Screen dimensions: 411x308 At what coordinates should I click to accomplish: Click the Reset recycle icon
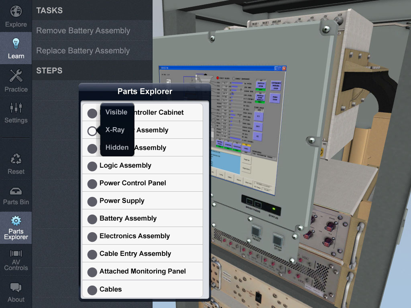coord(16,160)
